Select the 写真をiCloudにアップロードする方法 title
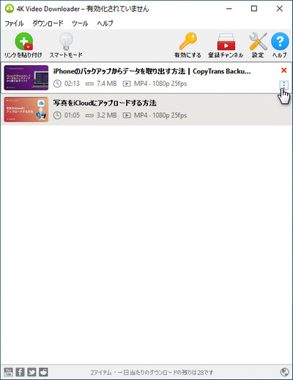 (x=105, y=103)
